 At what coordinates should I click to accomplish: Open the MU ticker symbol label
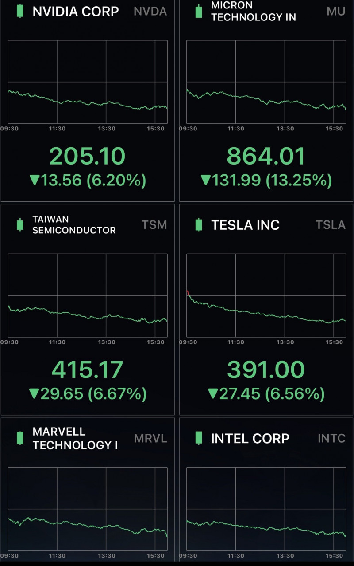pyautogui.click(x=336, y=12)
